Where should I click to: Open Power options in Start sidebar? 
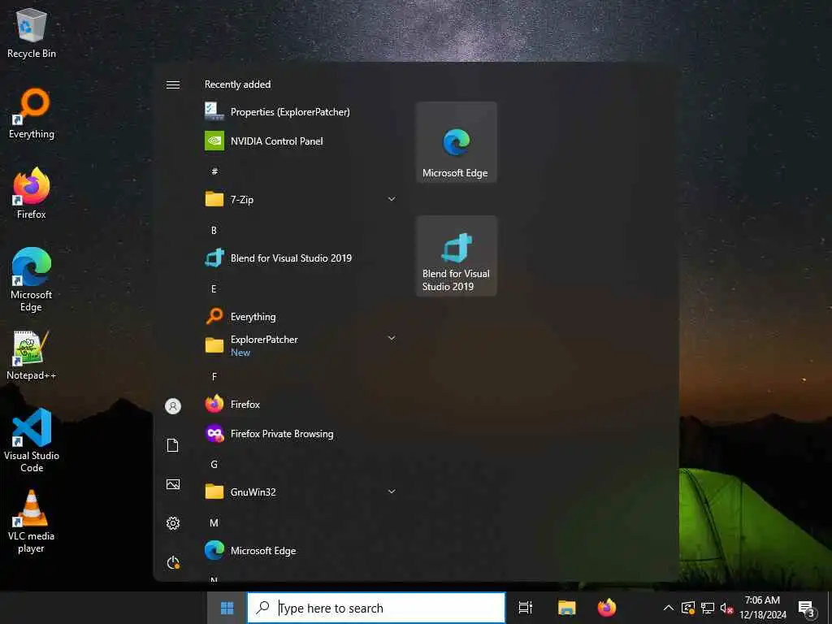173,562
